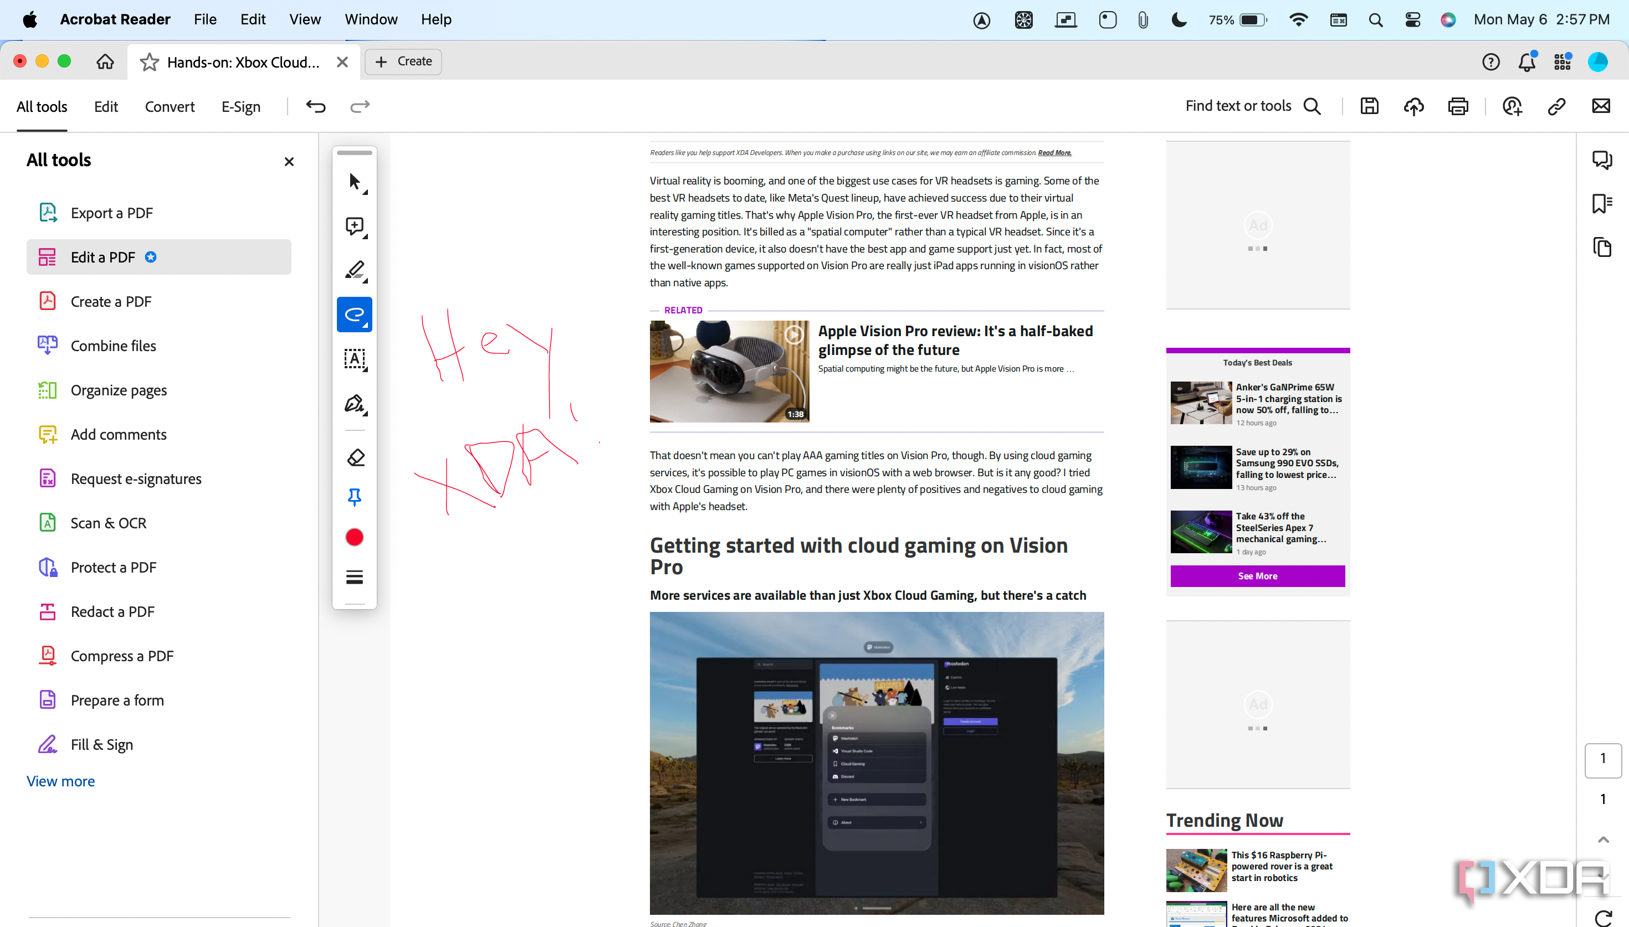The width and height of the screenshot is (1629, 927).
Task: Open the Window menu
Action: coord(371,19)
